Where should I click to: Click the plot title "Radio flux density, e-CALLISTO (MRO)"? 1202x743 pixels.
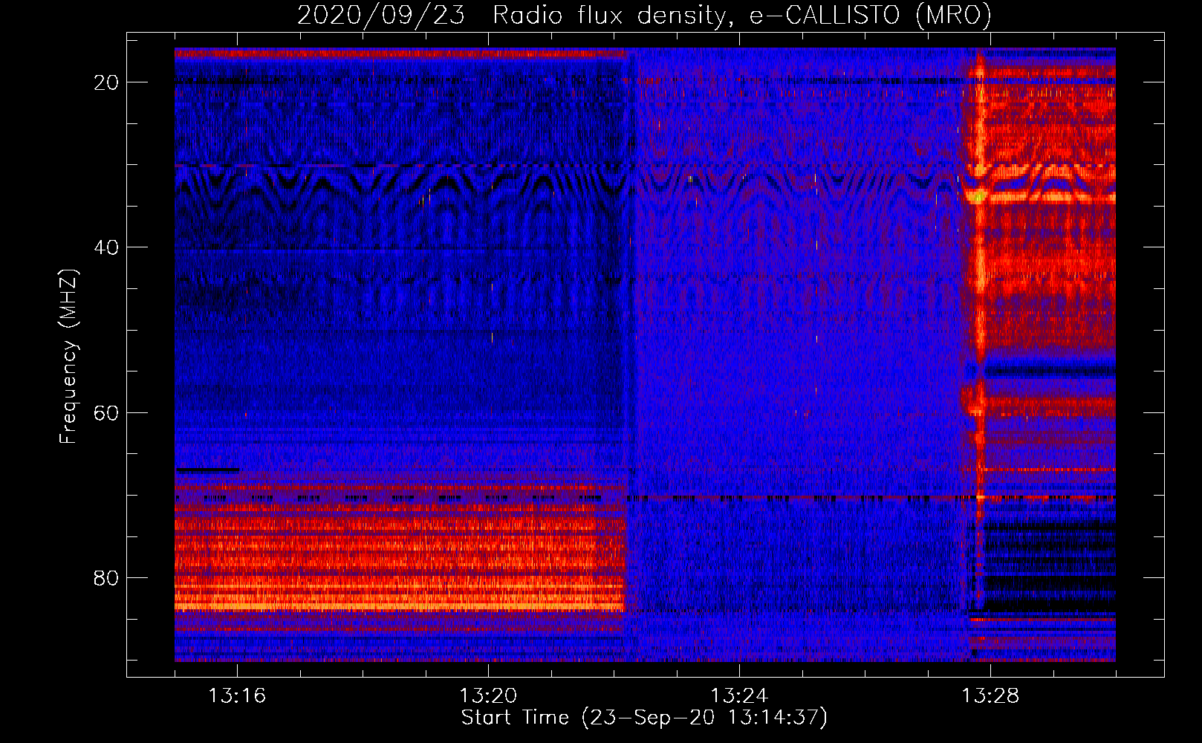741,15
